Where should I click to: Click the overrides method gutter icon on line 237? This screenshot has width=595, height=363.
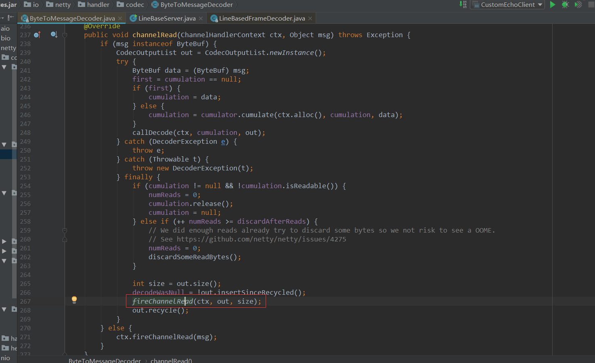(37, 35)
